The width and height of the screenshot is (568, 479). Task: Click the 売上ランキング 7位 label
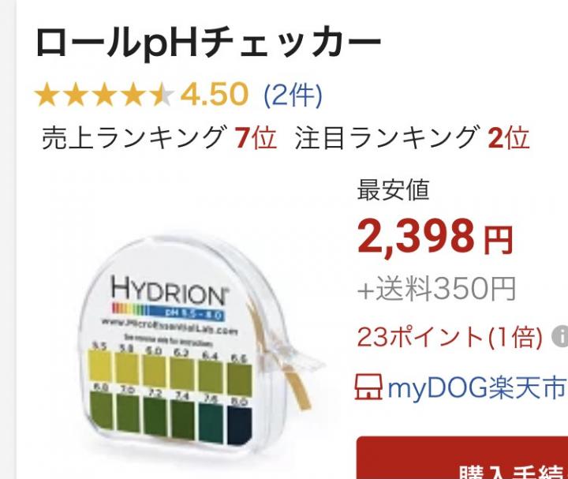click(x=159, y=138)
